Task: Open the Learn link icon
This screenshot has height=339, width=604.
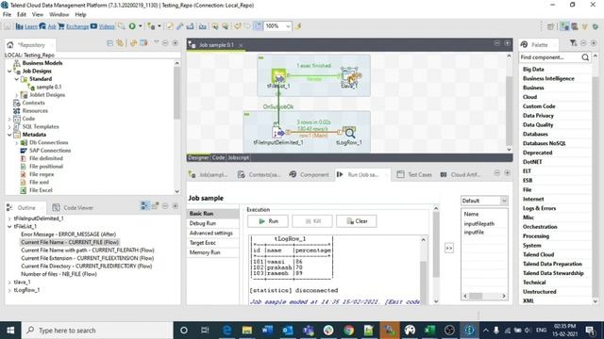Action: (x=19, y=26)
